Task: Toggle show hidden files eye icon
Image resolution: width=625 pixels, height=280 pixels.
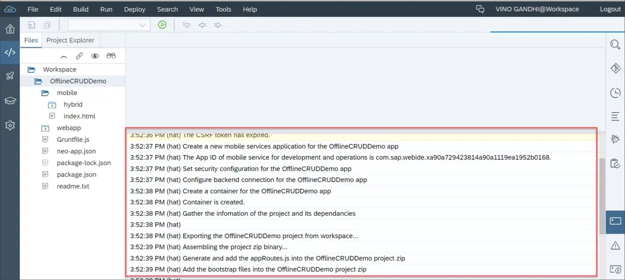Action: tap(95, 56)
